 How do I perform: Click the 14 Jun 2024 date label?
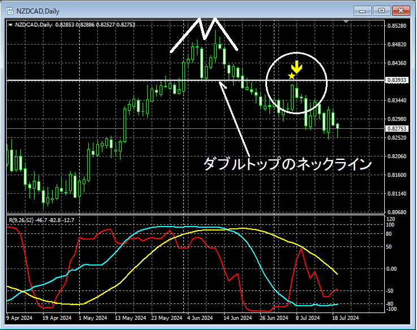click(238, 318)
